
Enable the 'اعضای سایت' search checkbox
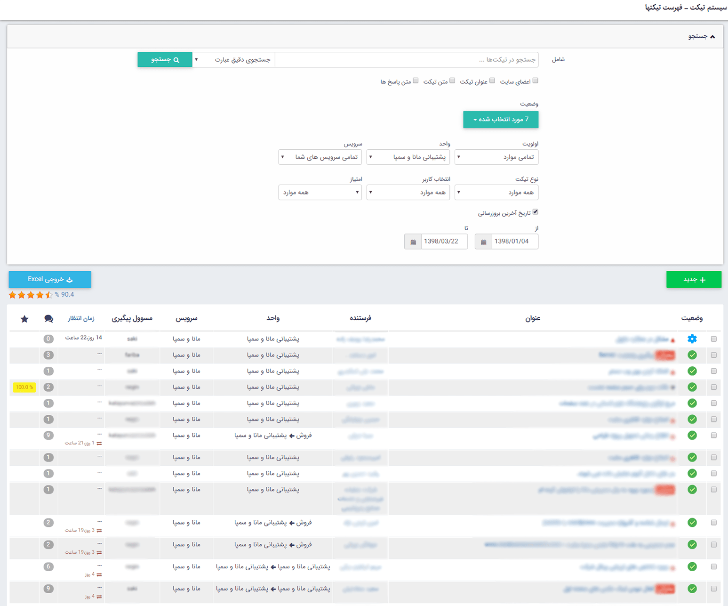coord(535,81)
